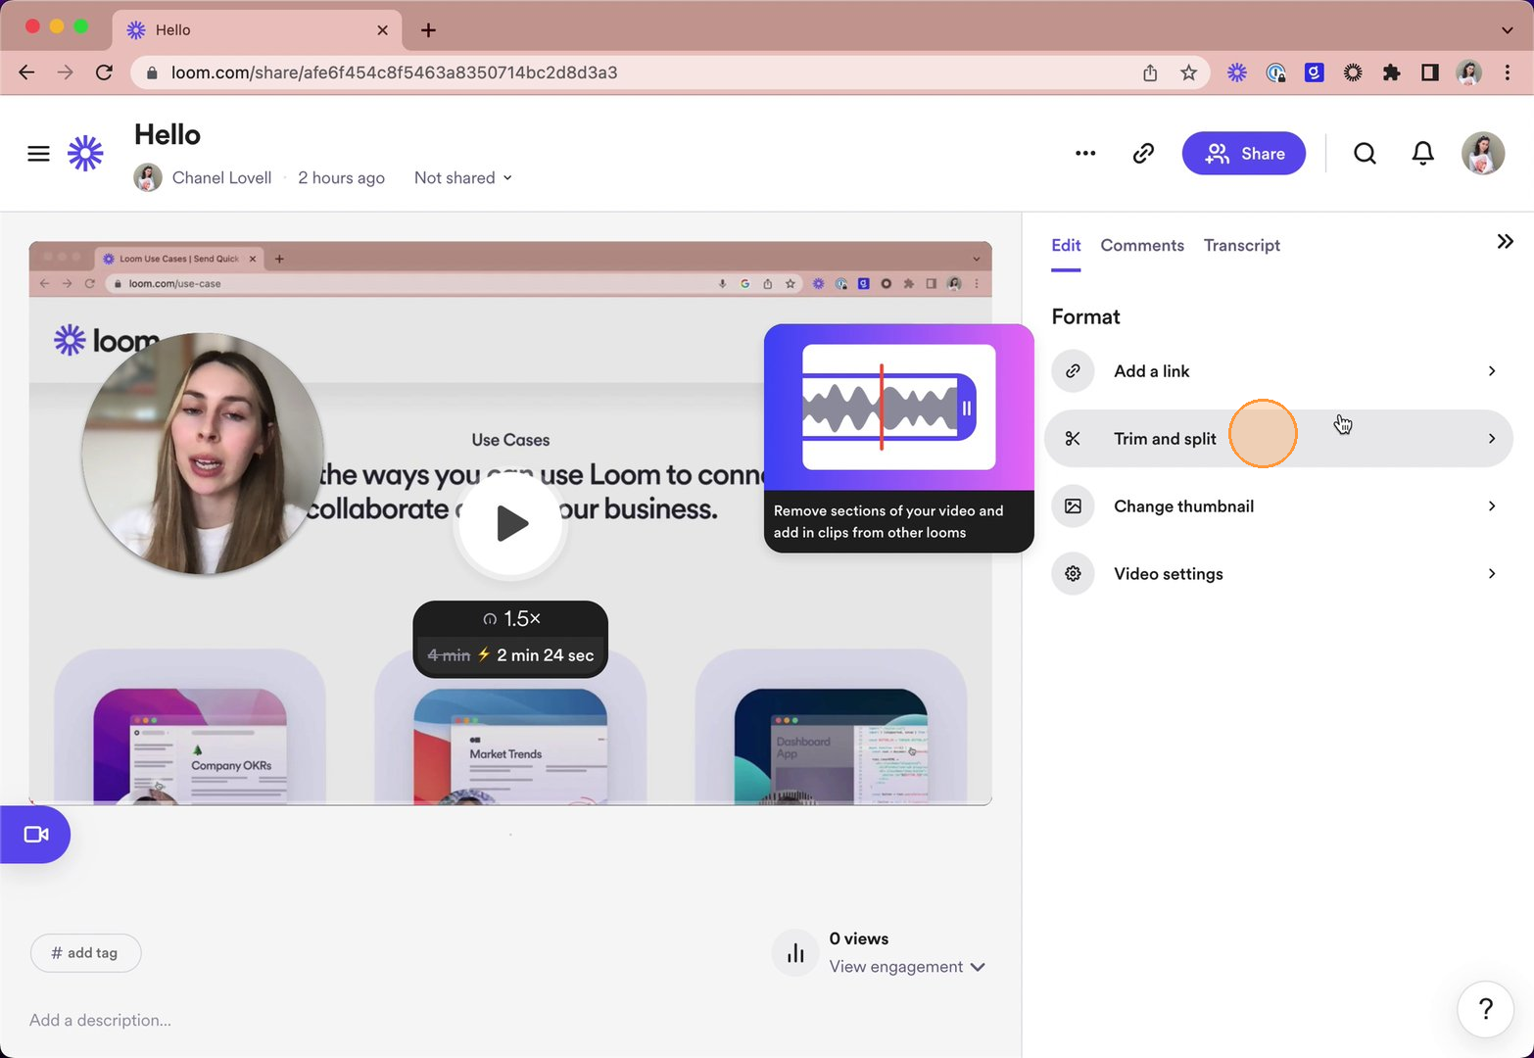
Task: Play the video with the center play button
Action: [x=510, y=523]
